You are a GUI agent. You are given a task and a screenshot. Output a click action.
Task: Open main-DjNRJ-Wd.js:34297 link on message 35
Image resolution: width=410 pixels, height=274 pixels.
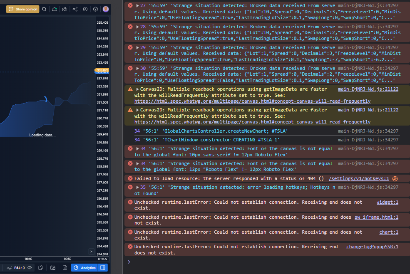tap(368, 187)
